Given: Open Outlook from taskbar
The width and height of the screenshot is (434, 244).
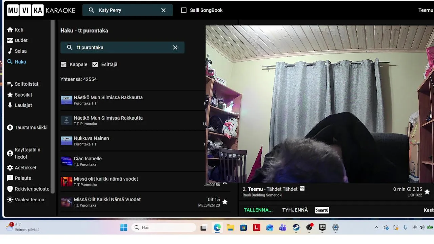Looking at the screenshot, I should coord(270,228).
